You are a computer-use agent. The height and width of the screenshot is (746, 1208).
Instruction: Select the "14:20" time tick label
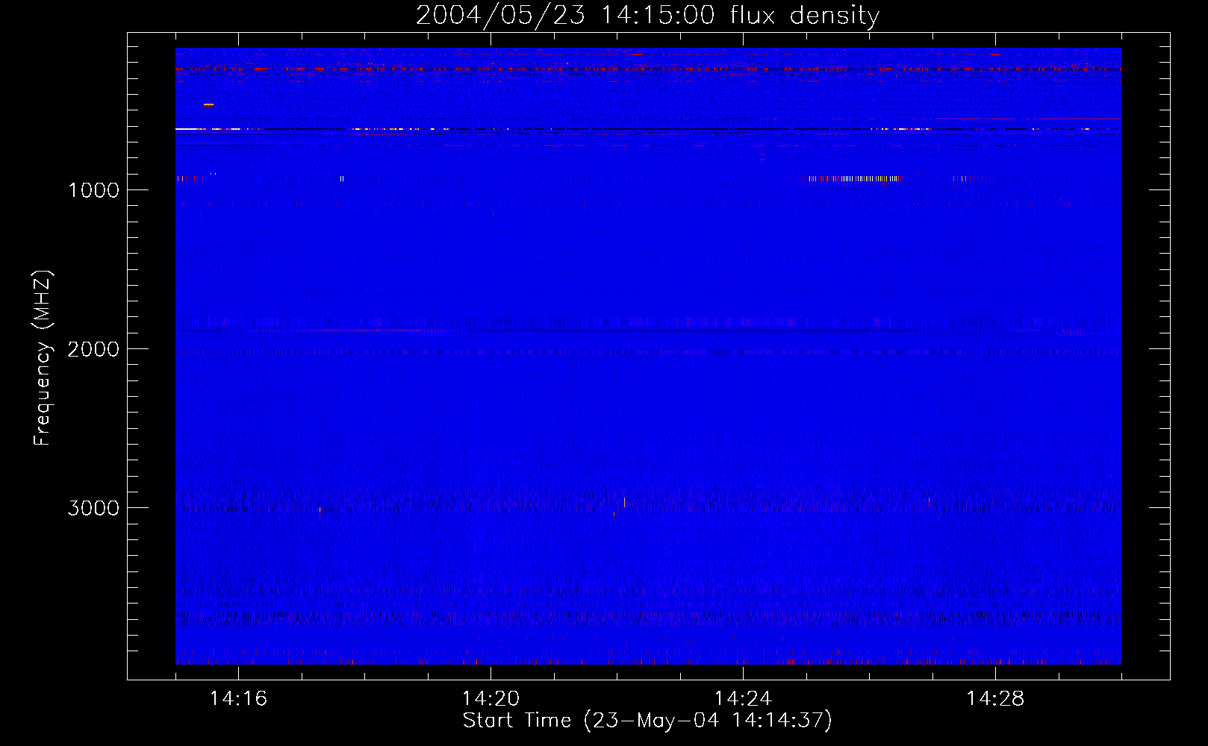tap(491, 698)
